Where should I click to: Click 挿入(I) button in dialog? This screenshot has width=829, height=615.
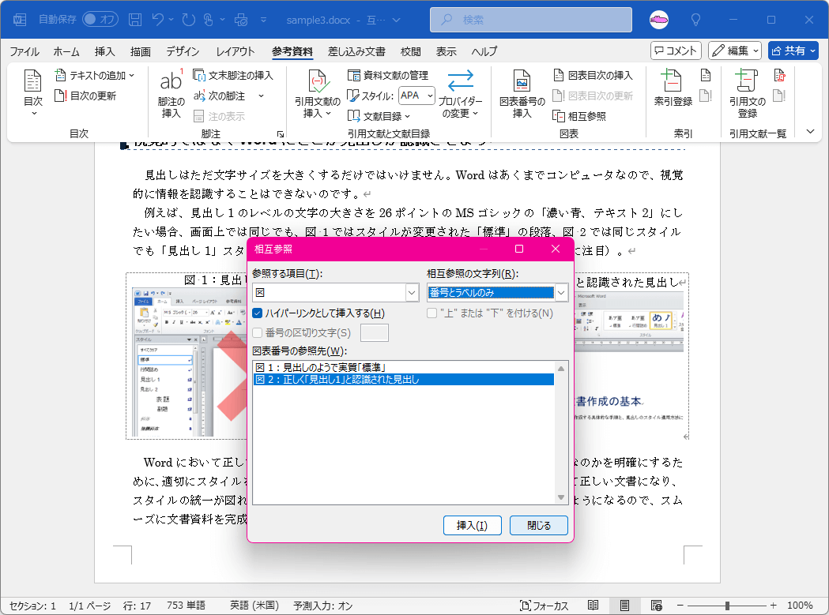coord(472,525)
